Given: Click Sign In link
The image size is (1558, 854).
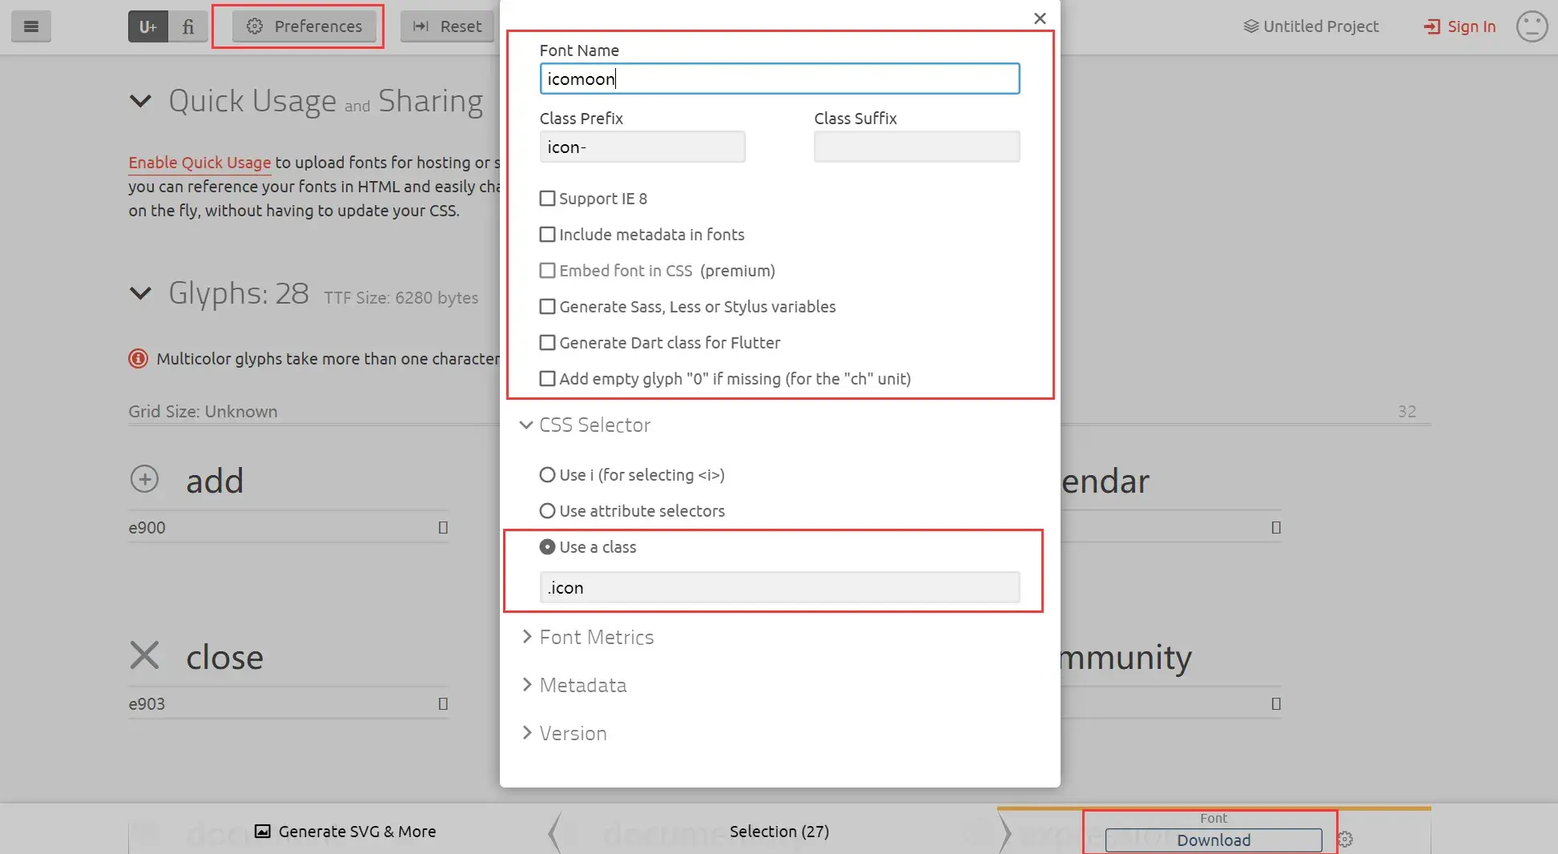Looking at the screenshot, I should (1459, 26).
